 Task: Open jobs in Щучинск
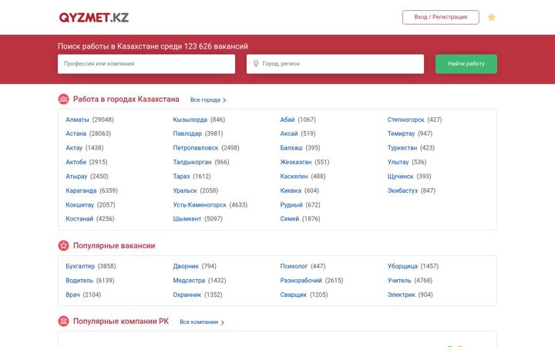point(400,177)
